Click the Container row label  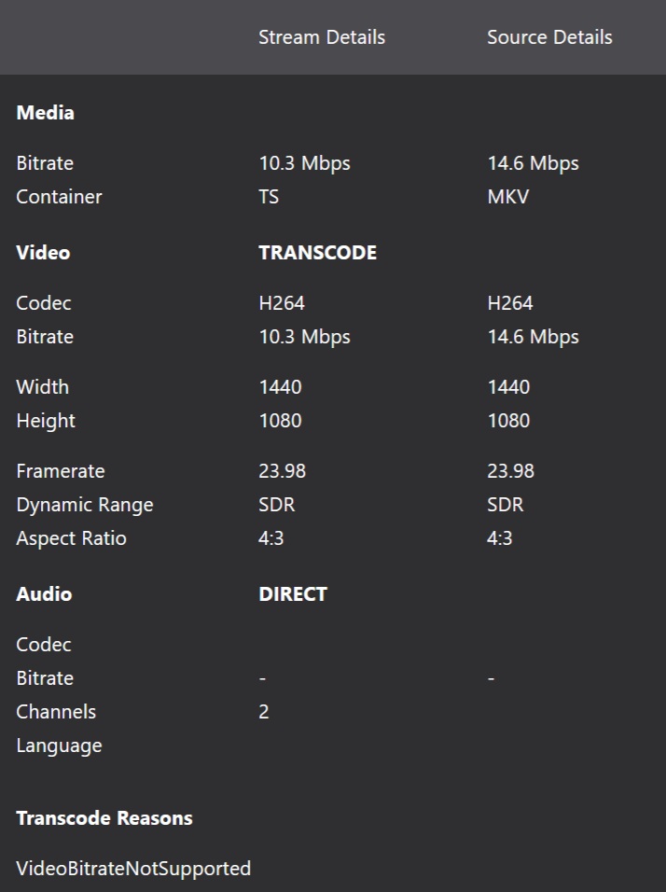point(59,197)
